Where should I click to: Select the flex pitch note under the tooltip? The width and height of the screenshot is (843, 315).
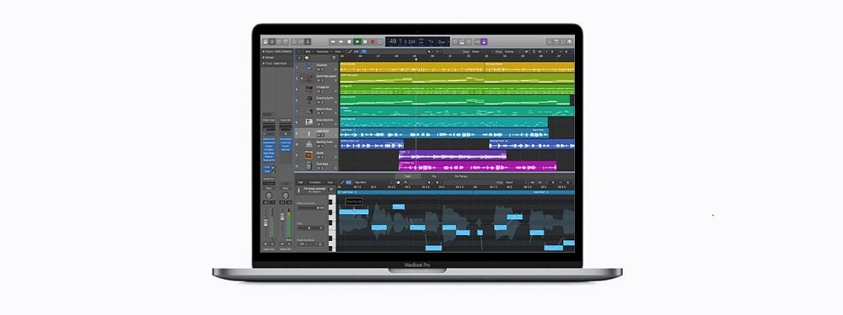(354, 211)
